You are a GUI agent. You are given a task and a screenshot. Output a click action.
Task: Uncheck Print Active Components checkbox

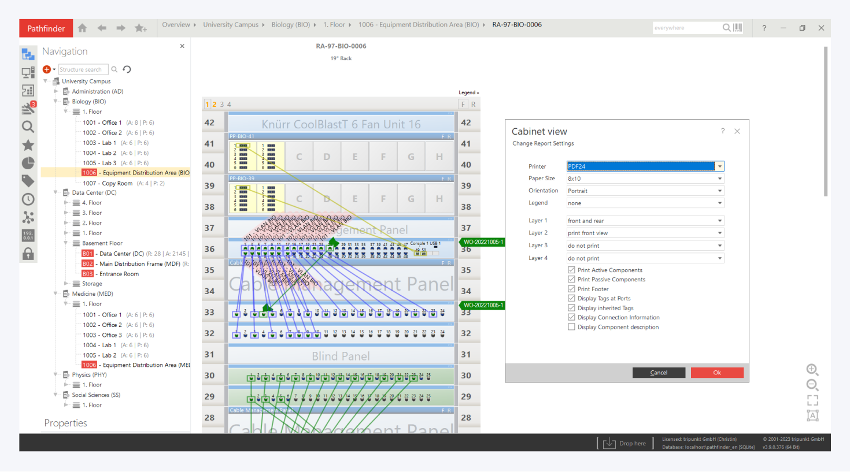click(x=571, y=270)
